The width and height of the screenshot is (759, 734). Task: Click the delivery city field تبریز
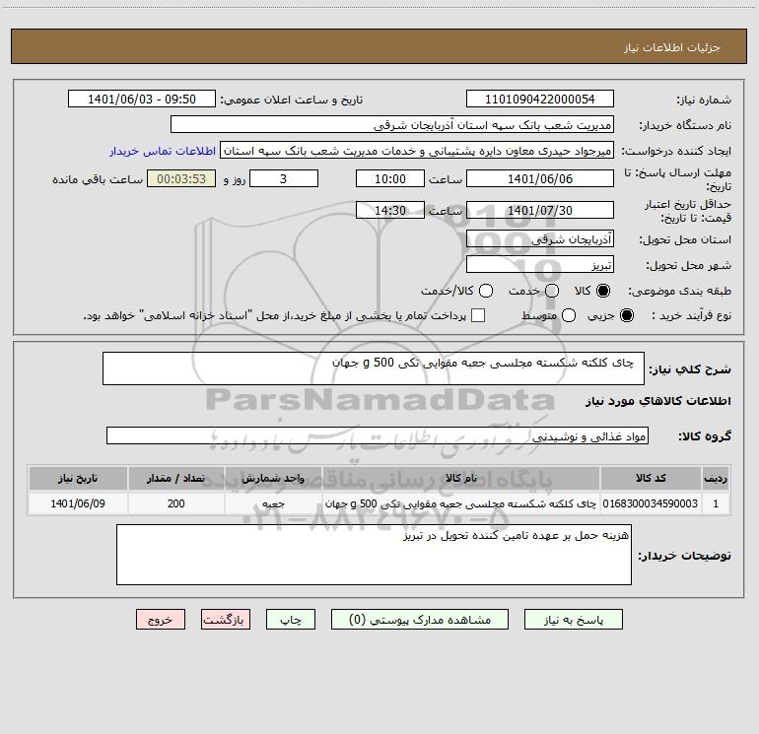[540, 264]
